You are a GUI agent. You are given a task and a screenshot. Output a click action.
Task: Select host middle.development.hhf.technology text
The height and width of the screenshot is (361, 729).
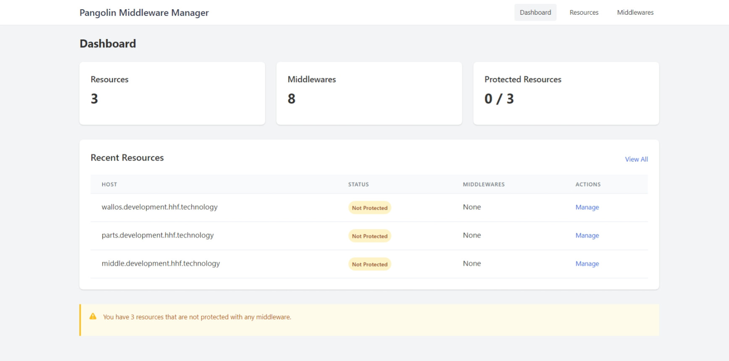point(161,263)
